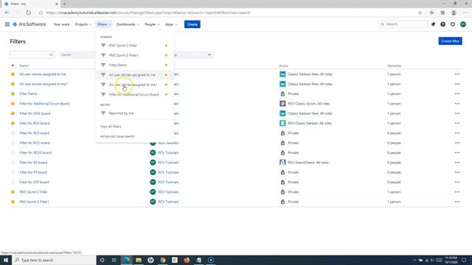
Task: Open File Explorer from the taskbar
Action: tap(139, 260)
